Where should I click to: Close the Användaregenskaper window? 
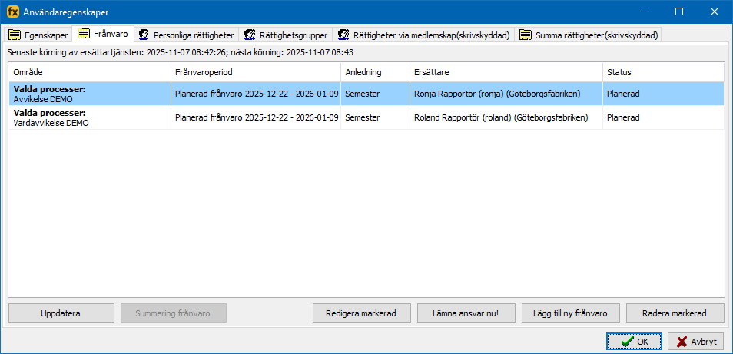click(x=715, y=12)
